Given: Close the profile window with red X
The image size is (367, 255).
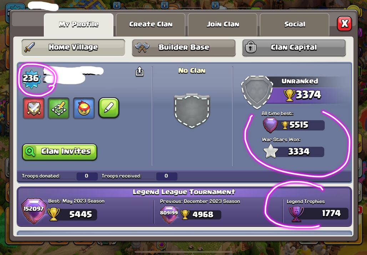Looking at the screenshot, I should [344, 24].
